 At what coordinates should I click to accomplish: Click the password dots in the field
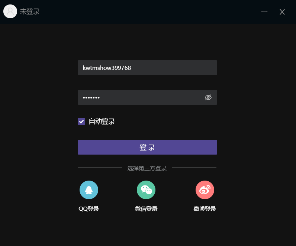[x=91, y=97]
